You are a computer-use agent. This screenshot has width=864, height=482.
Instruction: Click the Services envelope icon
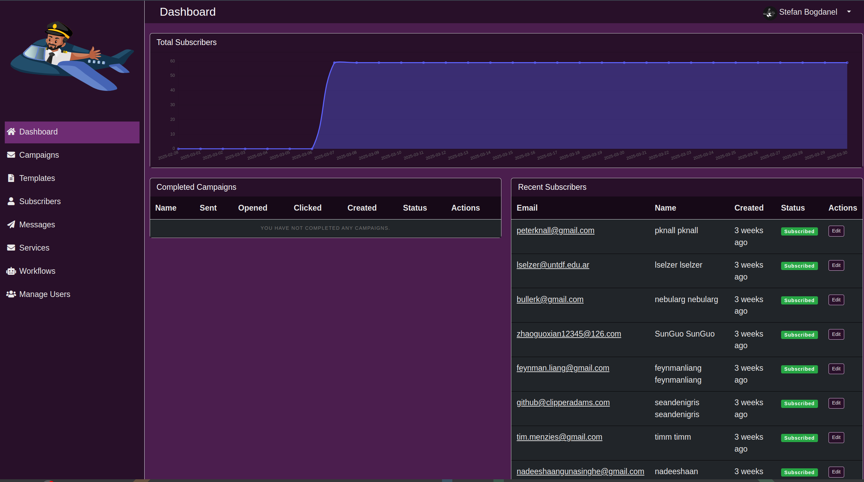tap(11, 248)
